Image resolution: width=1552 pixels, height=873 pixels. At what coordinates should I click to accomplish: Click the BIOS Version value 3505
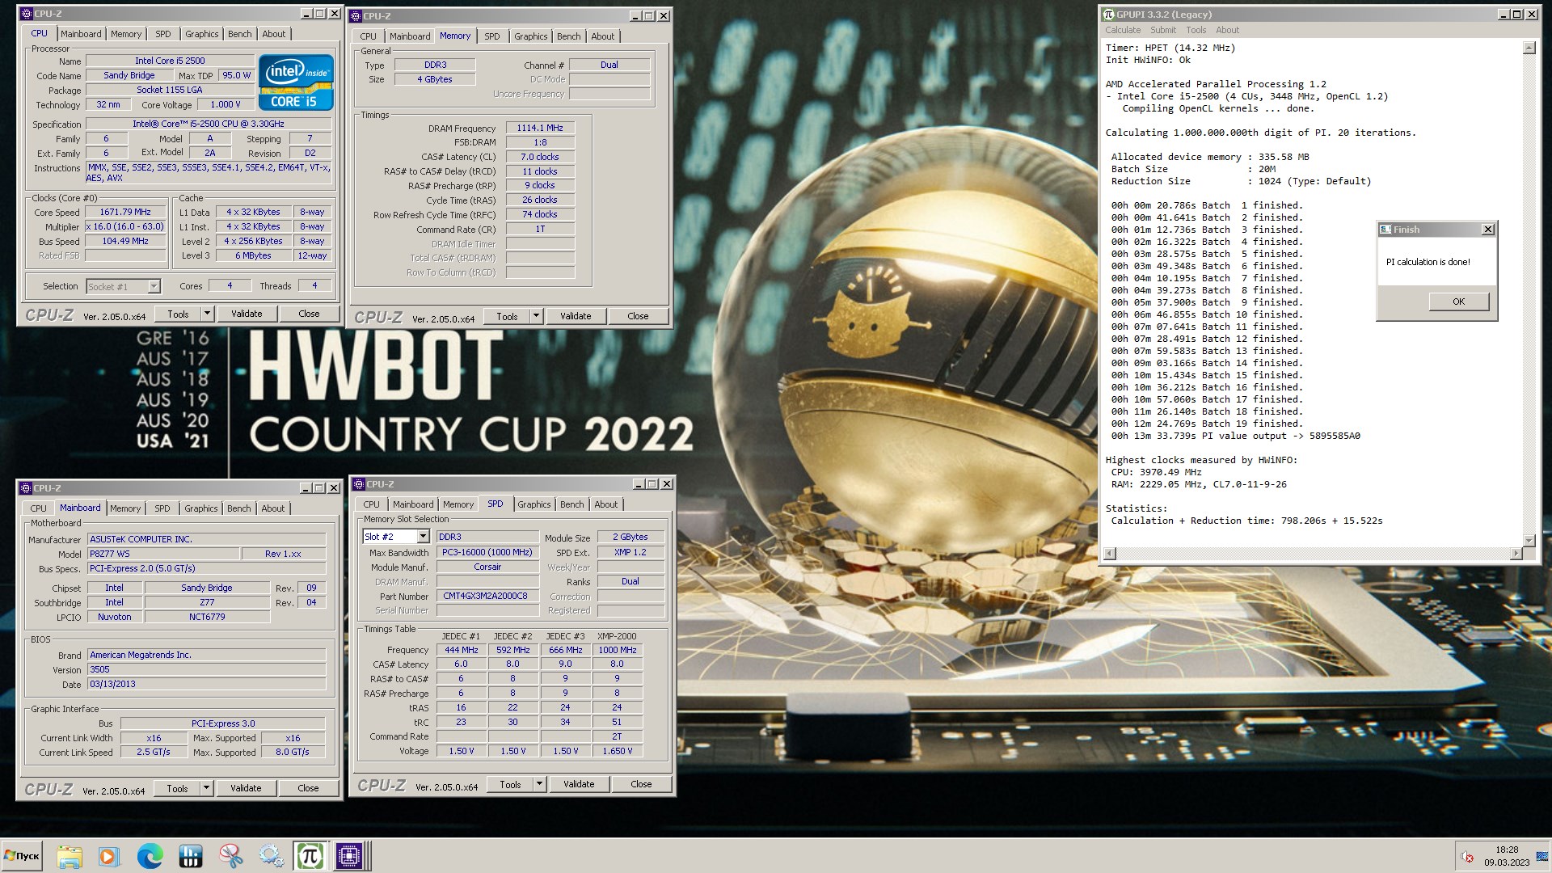click(206, 669)
